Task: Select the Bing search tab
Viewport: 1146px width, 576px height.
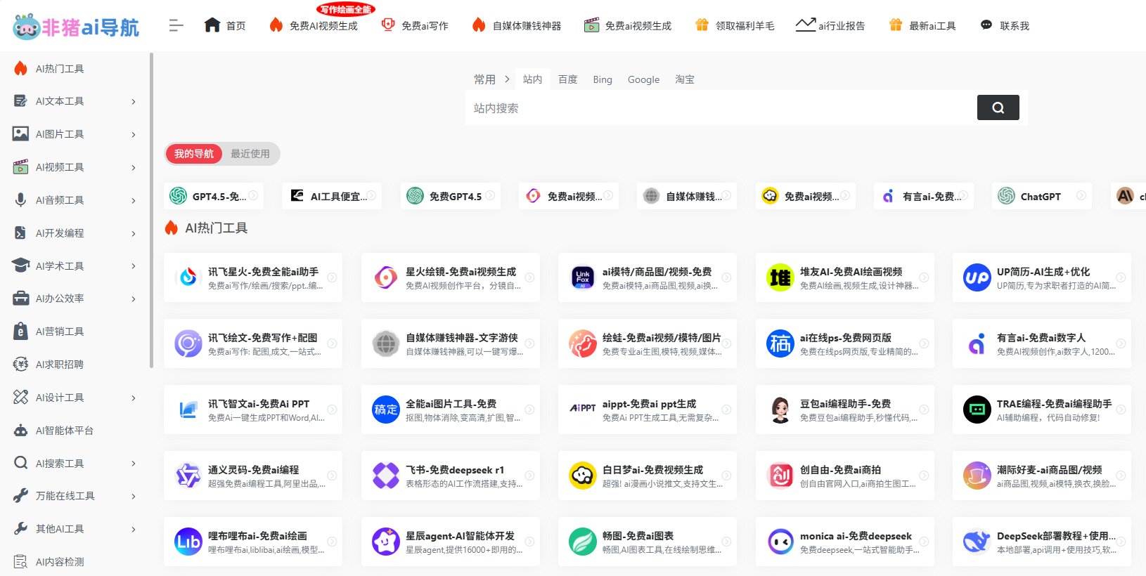Action: click(603, 79)
